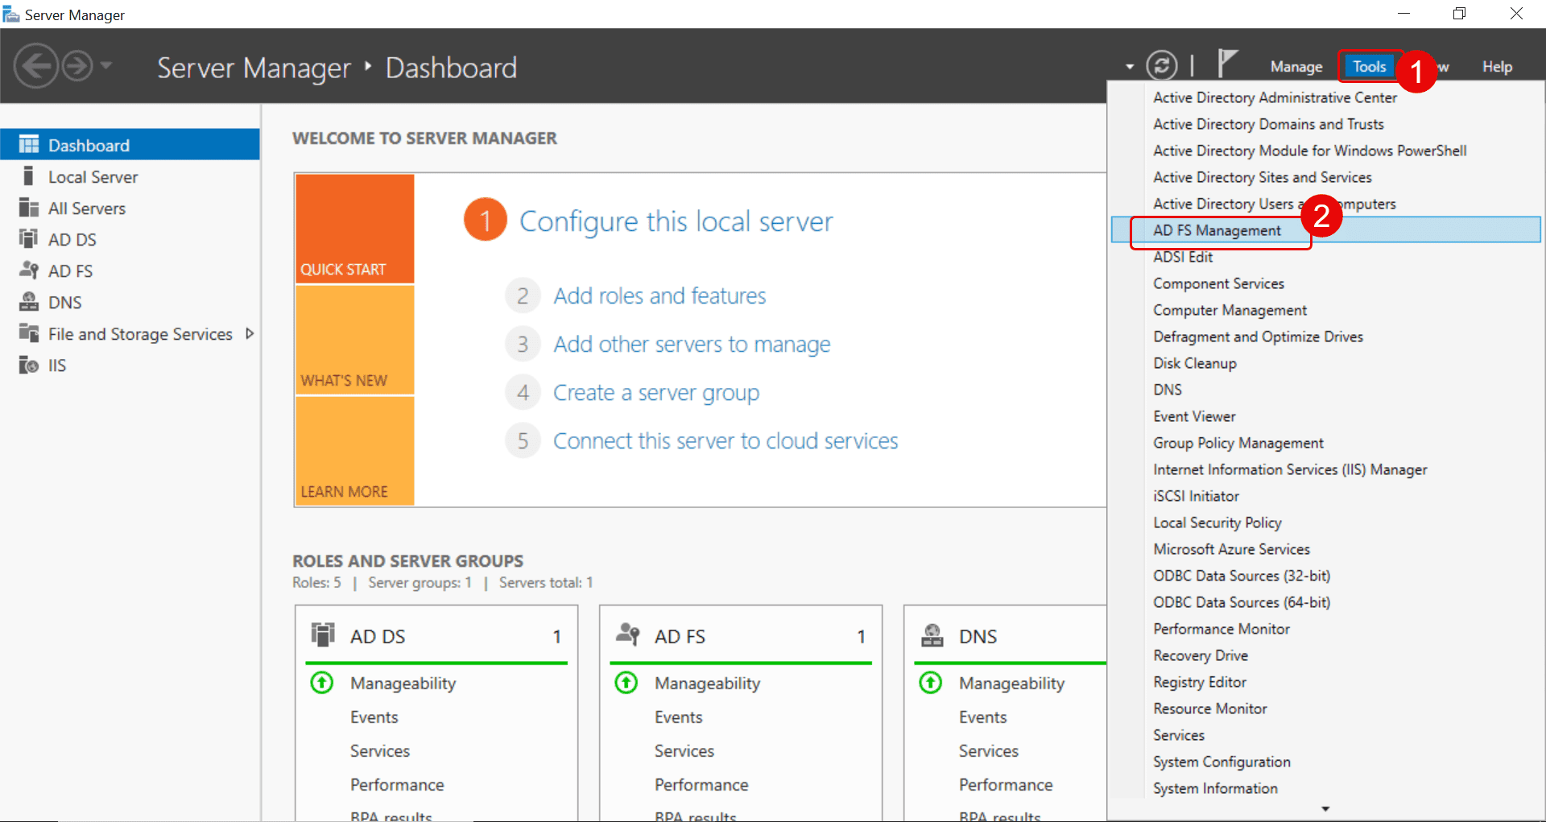Launch Event Viewer from Tools menu
Viewport: 1546px width, 822px height.
pos(1194,416)
